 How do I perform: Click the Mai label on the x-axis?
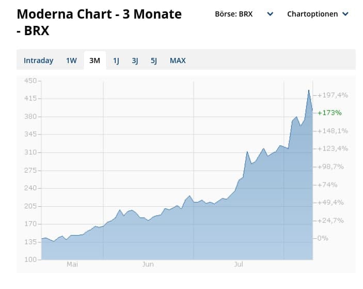(x=72, y=265)
